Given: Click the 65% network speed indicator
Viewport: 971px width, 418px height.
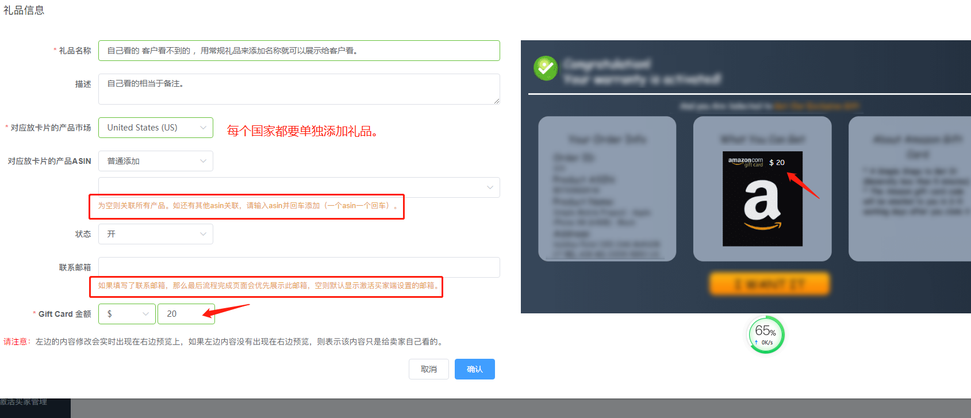Looking at the screenshot, I should tap(766, 335).
